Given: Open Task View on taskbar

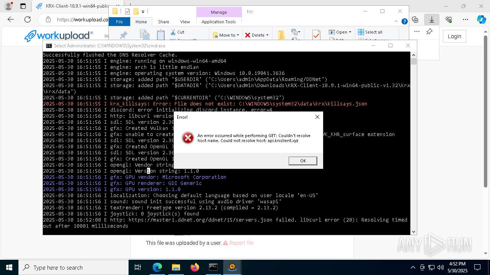Looking at the screenshot, I should point(138,267).
